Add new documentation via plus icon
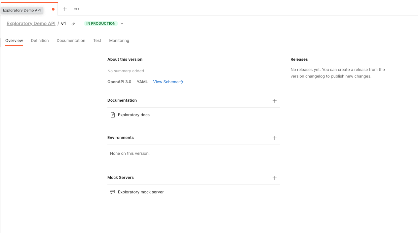 click(275, 101)
